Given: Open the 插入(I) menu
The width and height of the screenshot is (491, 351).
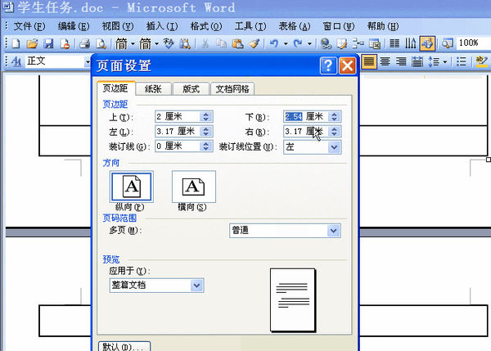Looking at the screenshot, I should click(162, 26).
